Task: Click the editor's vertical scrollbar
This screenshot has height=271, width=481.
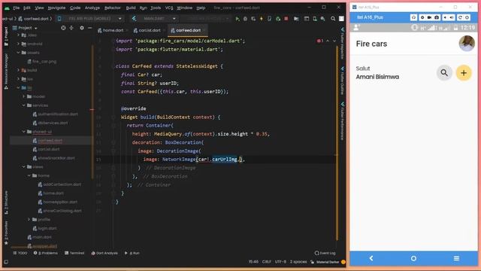Action: [x=337, y=143]
